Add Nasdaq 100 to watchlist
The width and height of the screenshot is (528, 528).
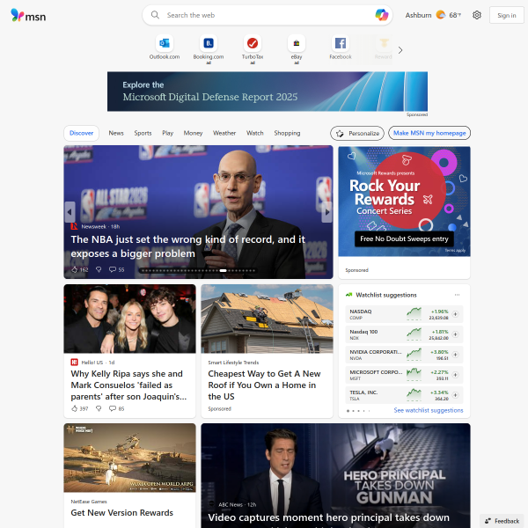455,334
